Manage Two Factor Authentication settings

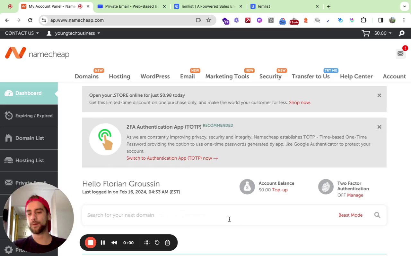pos(355,195)
